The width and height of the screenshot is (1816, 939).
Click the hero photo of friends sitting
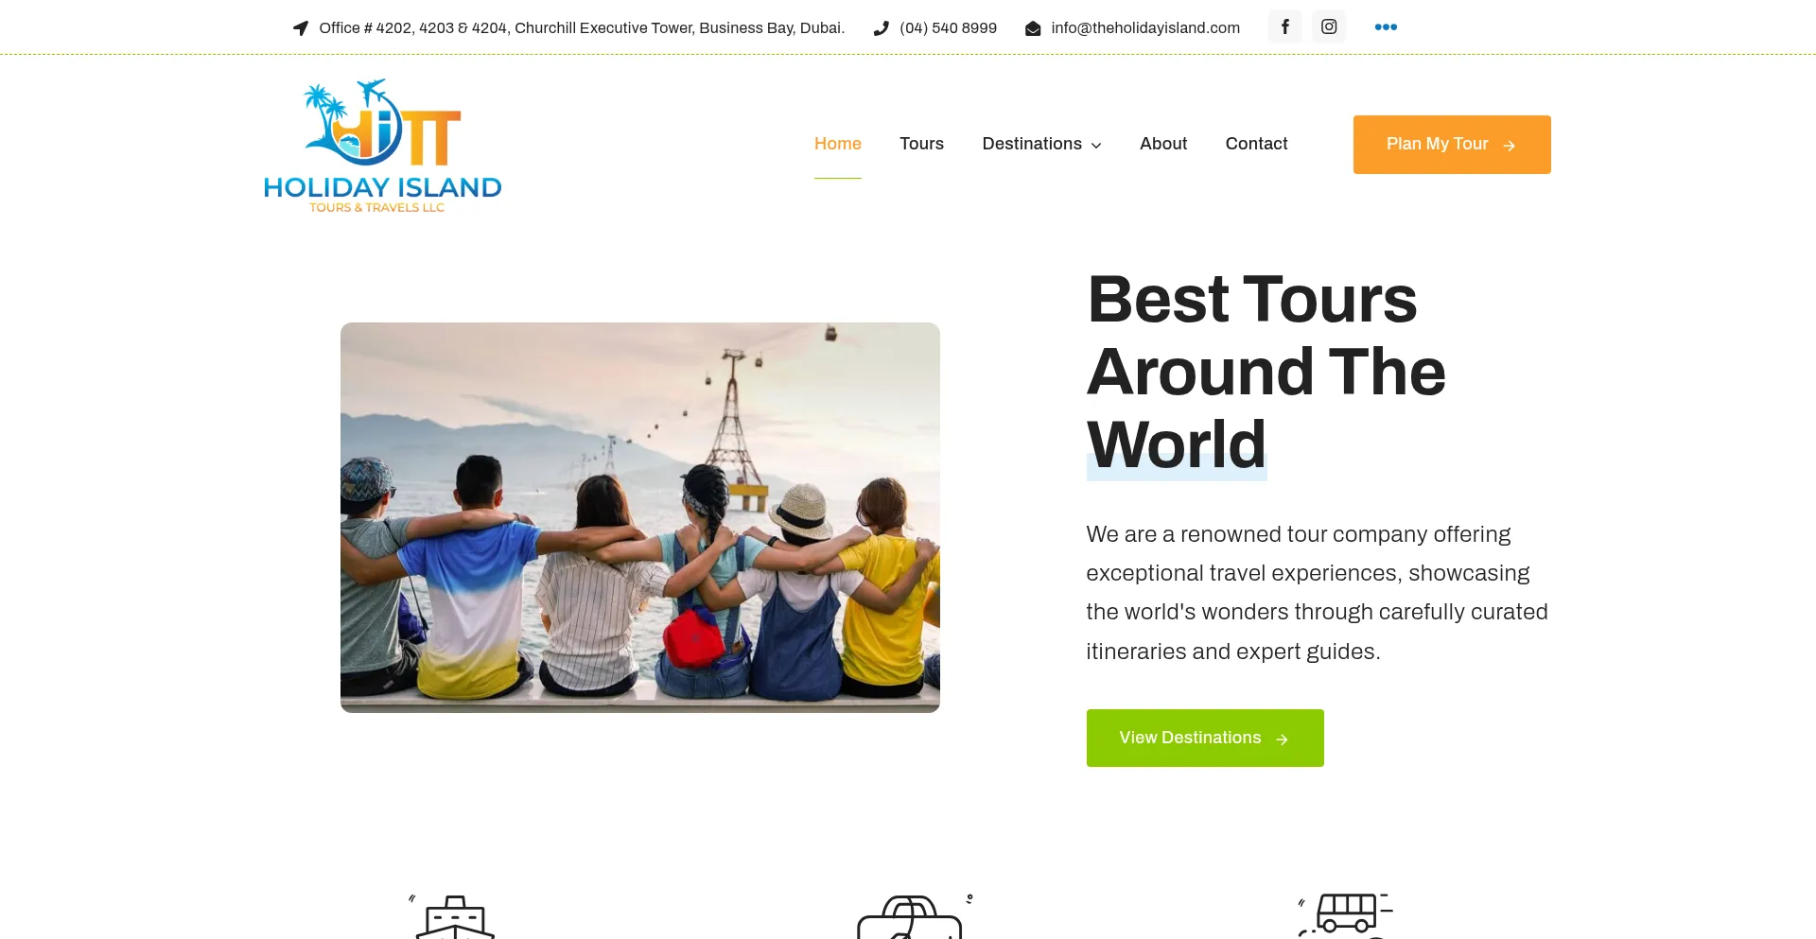click(640, 517)
